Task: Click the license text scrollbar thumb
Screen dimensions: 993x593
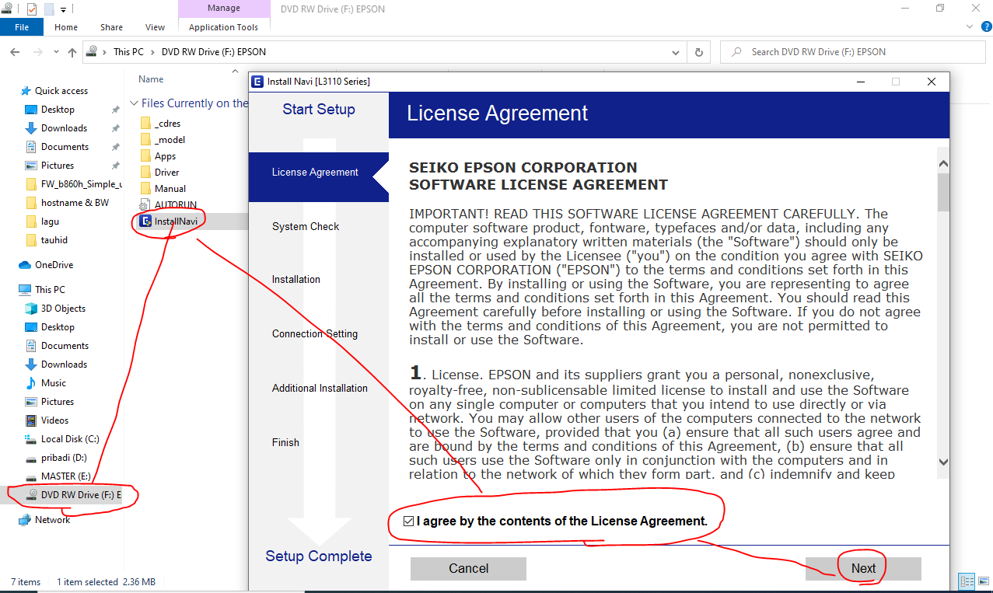Action: (x=943, y=192)
